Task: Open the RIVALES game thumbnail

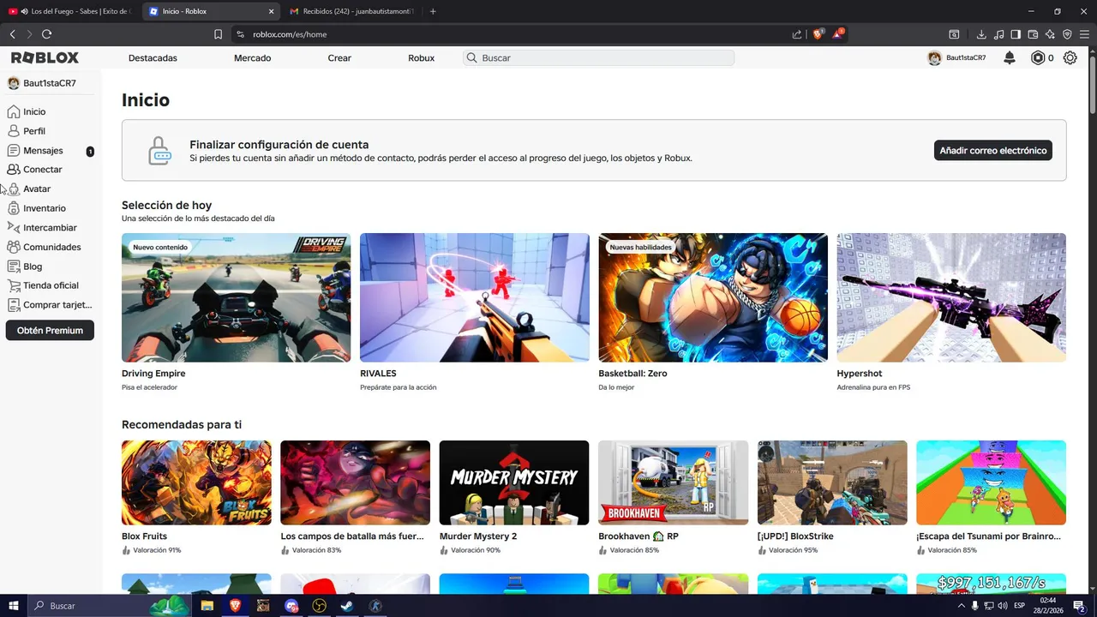Action: tap(474, 297)
